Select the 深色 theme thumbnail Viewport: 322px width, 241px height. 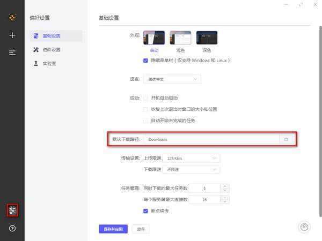[207, 38]
